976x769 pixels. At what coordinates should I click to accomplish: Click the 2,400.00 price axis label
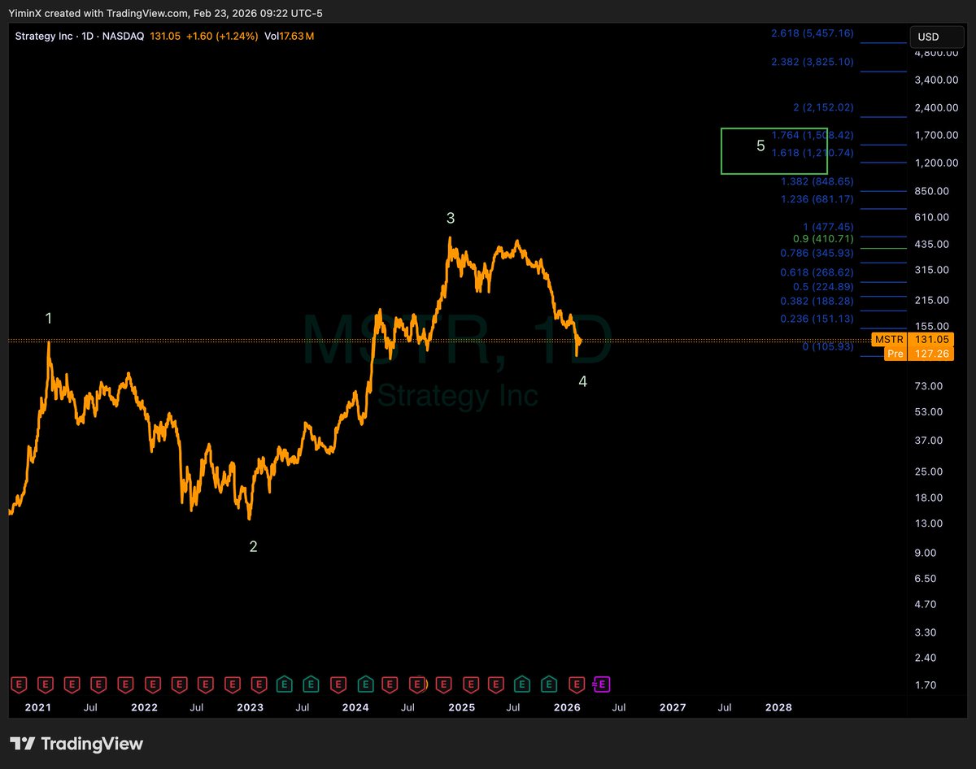click(x=937, y=107)
